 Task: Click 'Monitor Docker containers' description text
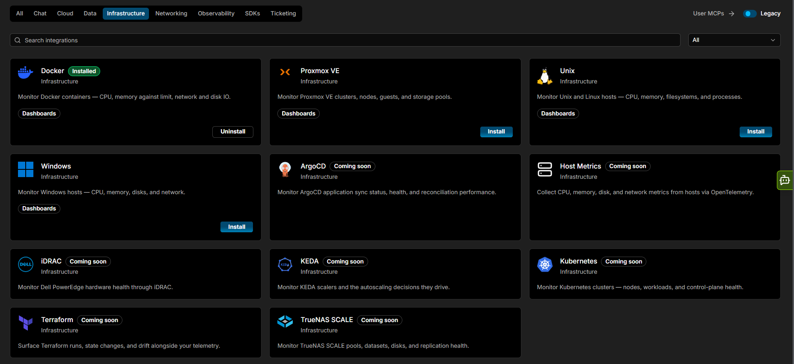(124, 97)
